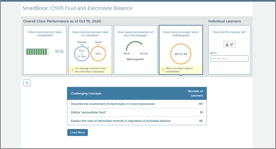Open the acid-base balance concept row
Screen dimensions: 276x149
[x=137, y=121]
